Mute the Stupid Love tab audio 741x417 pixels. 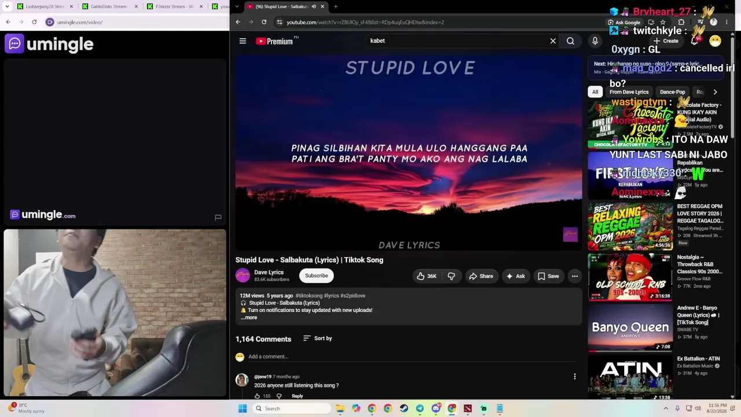[x=314, y=6]
